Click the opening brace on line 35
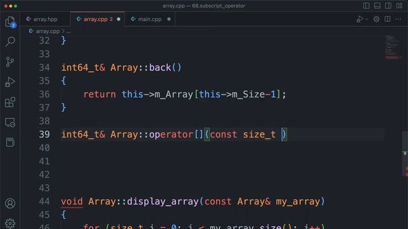This screenshot has height=229, width=408. pyautogui.click(x=64, y=81)
